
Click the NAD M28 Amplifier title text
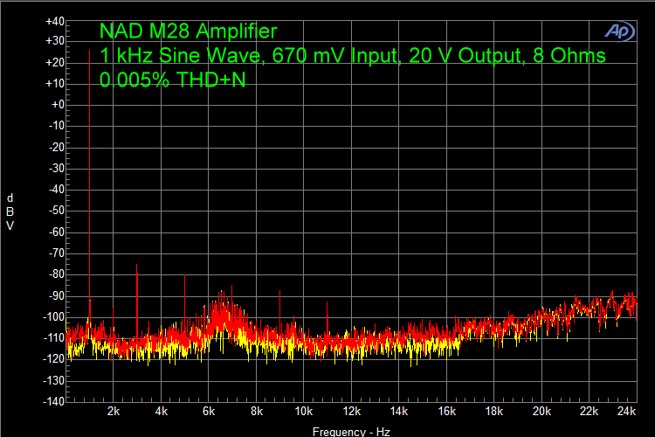coord(189,31)
